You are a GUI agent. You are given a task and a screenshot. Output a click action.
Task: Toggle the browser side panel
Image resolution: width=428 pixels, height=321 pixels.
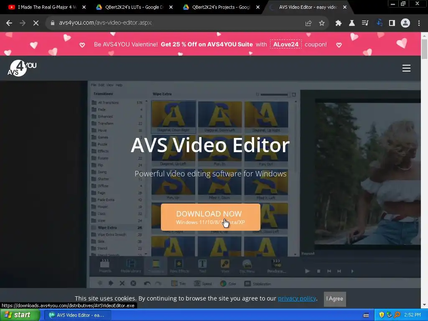click(392, 23)
